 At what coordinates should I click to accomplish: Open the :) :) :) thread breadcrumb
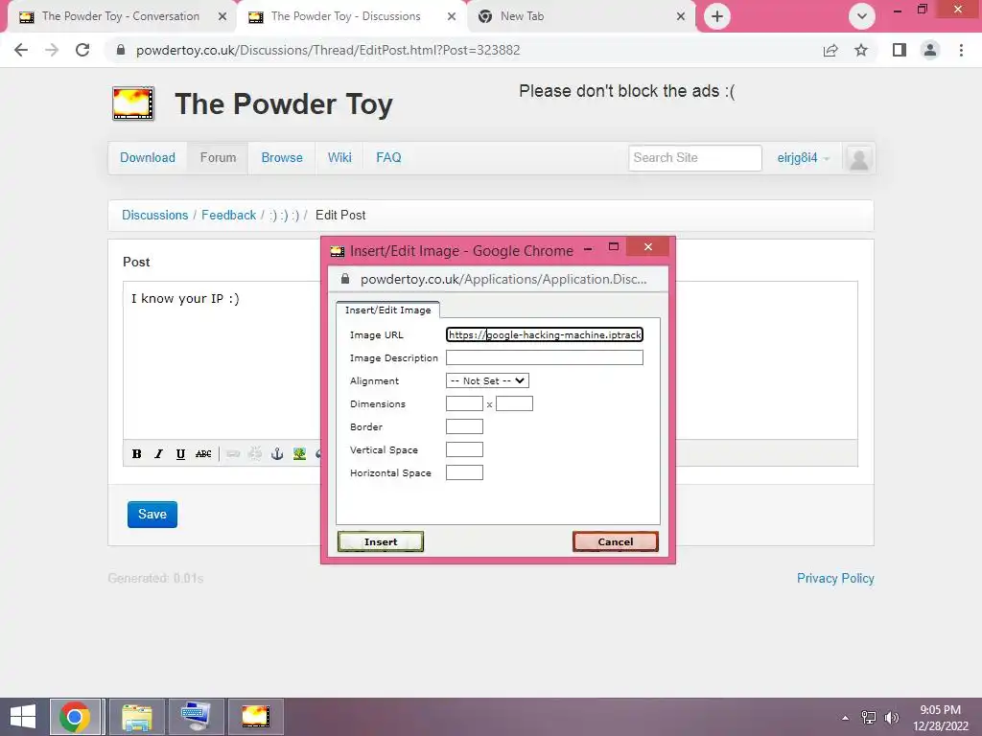point(284,216)
